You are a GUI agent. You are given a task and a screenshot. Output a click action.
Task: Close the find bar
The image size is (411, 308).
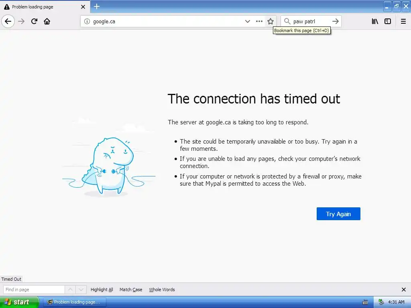coord(404,290)
